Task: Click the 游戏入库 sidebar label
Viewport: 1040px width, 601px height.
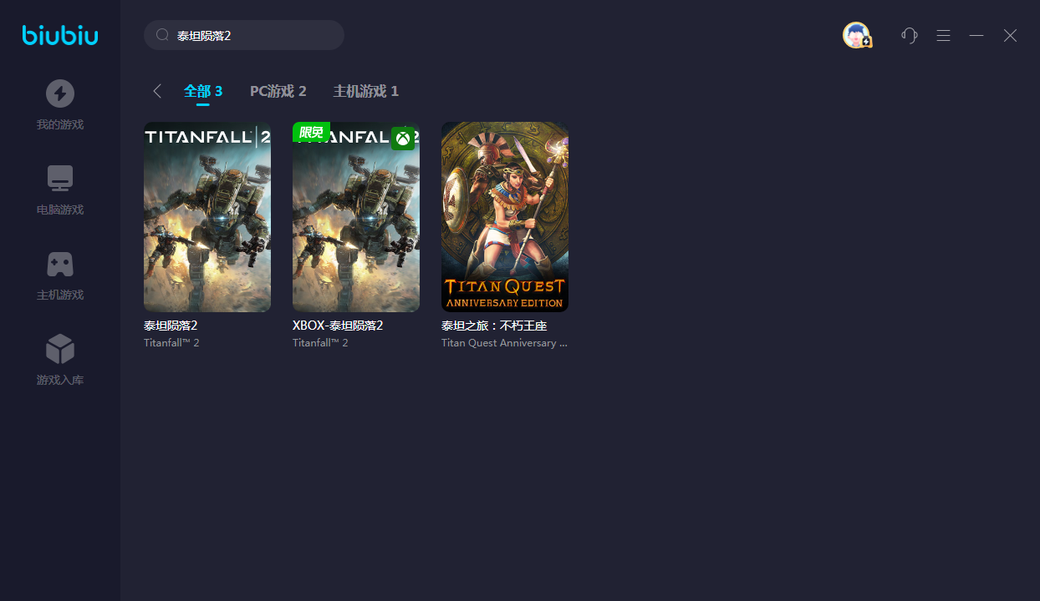Action: coord(60,380)
